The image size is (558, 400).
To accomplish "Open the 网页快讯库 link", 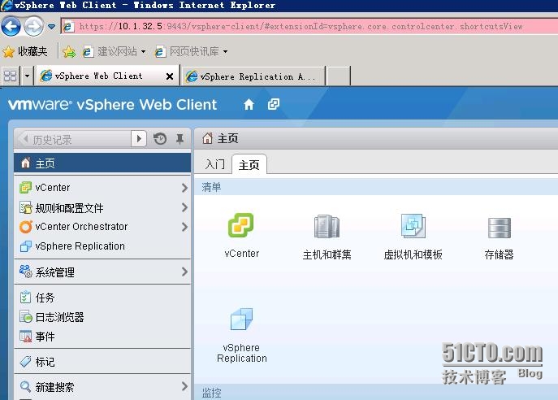I will tap(187, 52).
